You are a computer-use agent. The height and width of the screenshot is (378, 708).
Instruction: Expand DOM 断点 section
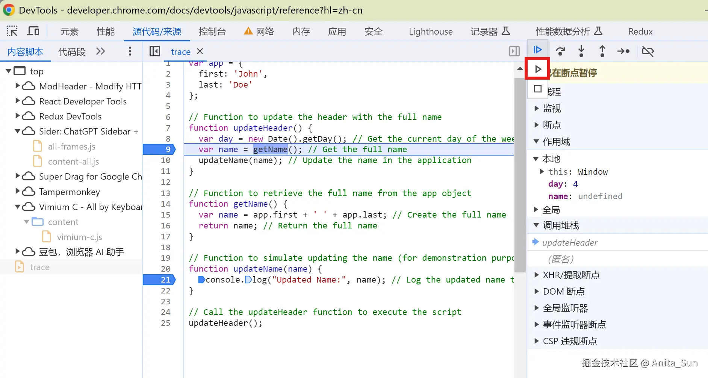pyautogui.click(x=536, y=291)
